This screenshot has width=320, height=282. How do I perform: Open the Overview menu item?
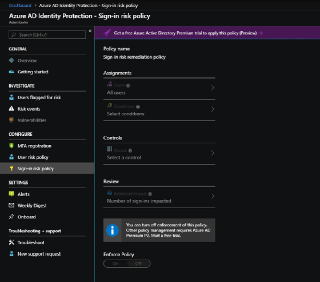[x=47, y=61]
